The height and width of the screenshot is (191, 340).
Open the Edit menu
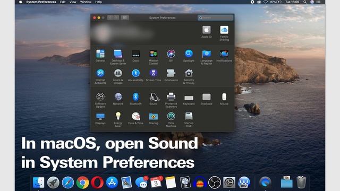pos(63,2)
